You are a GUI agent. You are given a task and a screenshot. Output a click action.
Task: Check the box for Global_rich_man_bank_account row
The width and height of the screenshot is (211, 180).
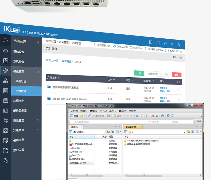[x=178, y=99]
